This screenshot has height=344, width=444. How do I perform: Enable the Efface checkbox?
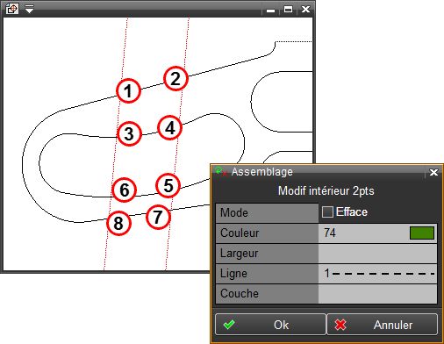pos(327,211)
